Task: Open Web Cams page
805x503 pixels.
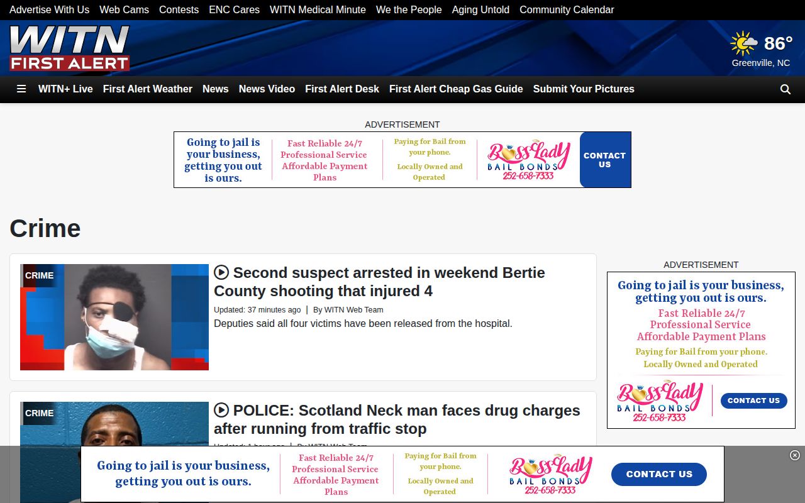Action: 124,10
